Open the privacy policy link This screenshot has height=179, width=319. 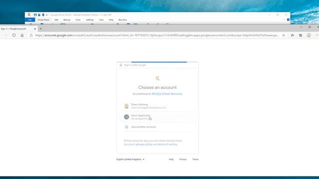pos(144,144)
